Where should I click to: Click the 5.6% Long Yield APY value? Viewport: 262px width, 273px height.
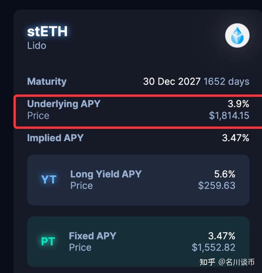coord(224,174)
